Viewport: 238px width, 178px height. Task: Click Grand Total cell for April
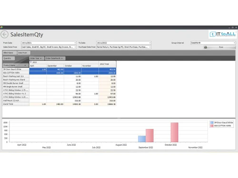coord(38,104)
